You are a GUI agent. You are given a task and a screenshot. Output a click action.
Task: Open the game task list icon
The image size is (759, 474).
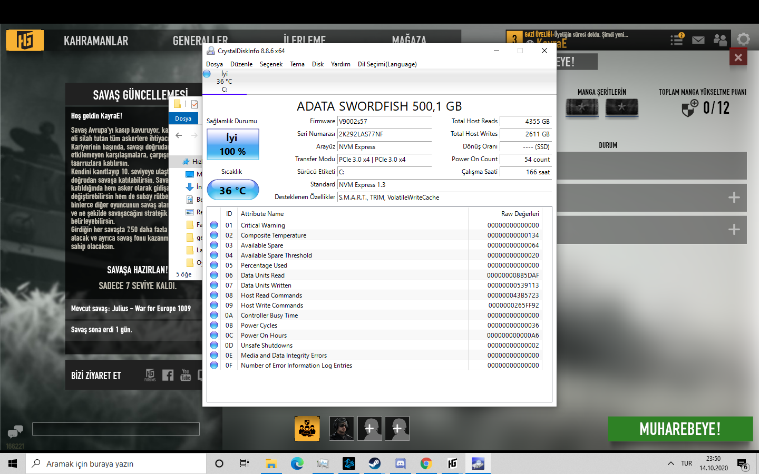point(677,39)
